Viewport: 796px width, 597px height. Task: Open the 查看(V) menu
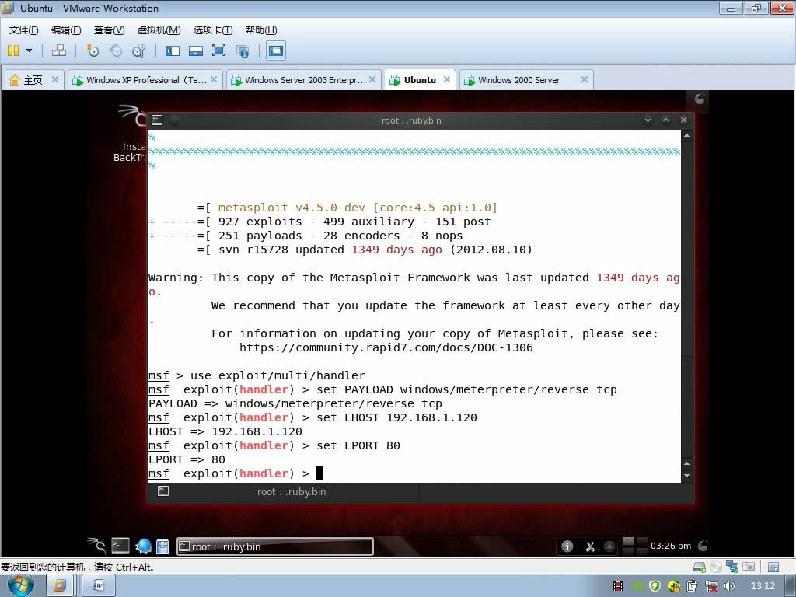point(109,30)
